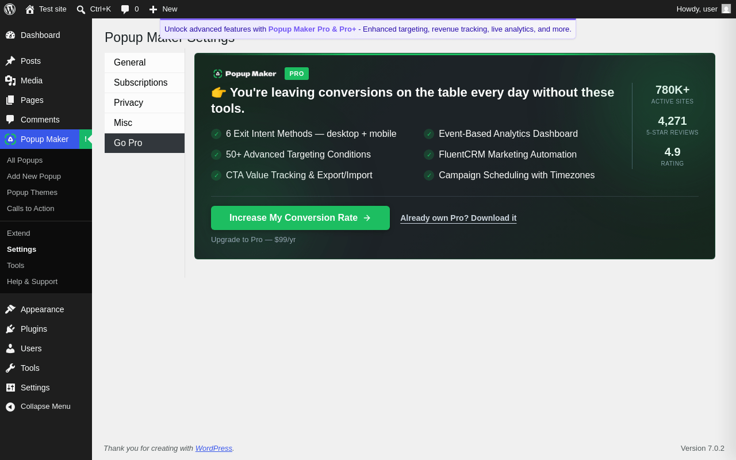Click the plus icon beside New
This screenshot has width=736, height=460.
(153, 9)
